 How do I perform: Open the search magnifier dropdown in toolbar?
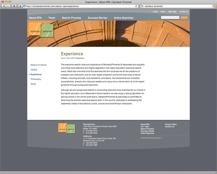142,6
